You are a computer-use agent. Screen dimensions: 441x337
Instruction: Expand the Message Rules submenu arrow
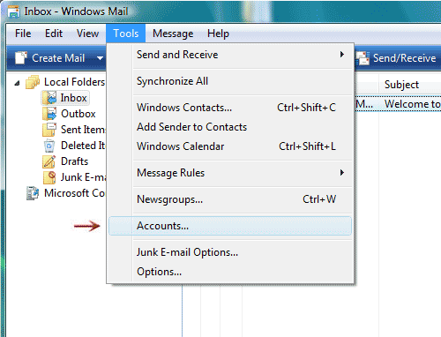342,173
